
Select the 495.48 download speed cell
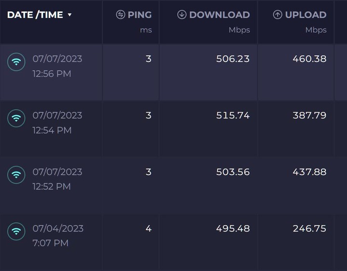coord(208,243)
